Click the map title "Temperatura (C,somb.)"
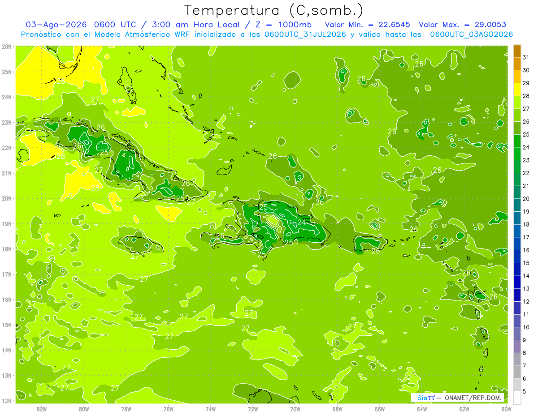This screenshot has width=538, height=415. click(274, 10)
